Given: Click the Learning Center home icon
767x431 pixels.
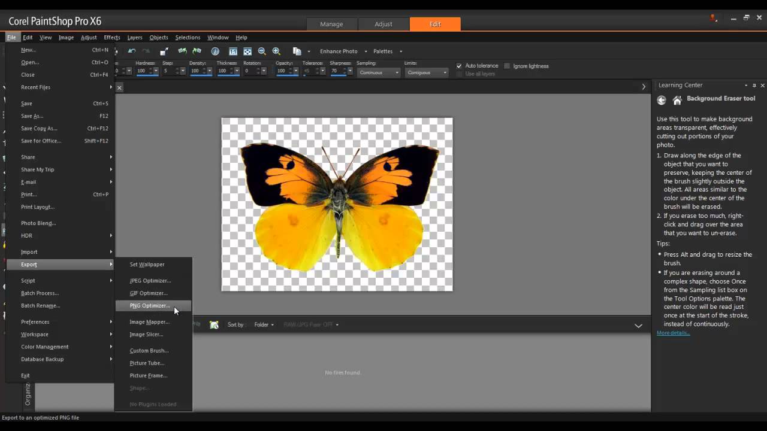Looking at the screenshot, I should (x=677, y=100).
